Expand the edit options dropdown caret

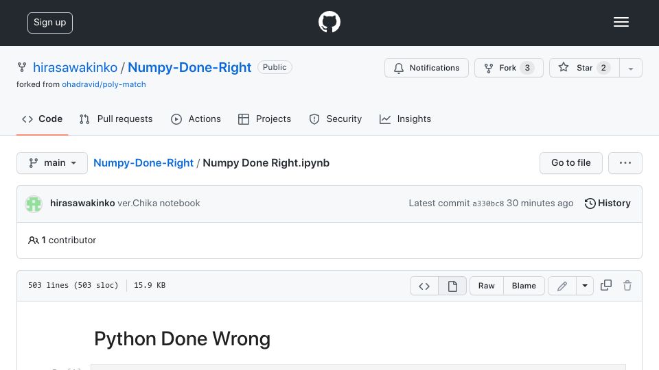point(585,286)
